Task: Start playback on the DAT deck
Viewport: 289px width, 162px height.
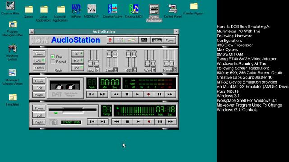Action: click(x=137, y=94)
